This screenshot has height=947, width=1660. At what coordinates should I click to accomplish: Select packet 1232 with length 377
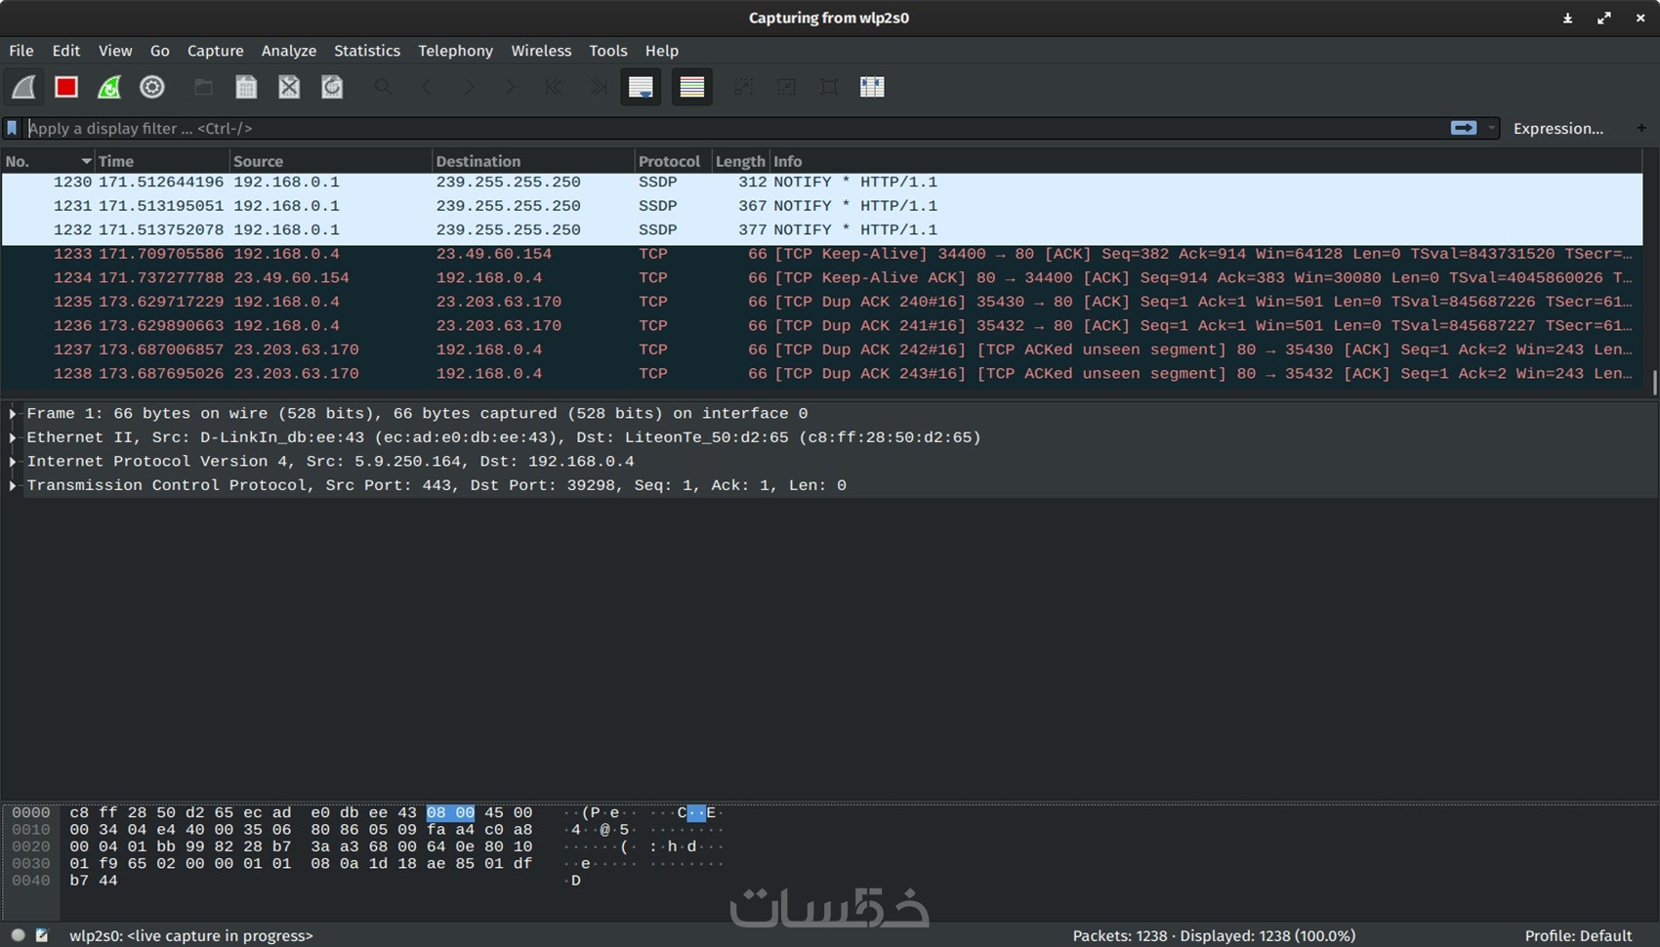[822, 230]
